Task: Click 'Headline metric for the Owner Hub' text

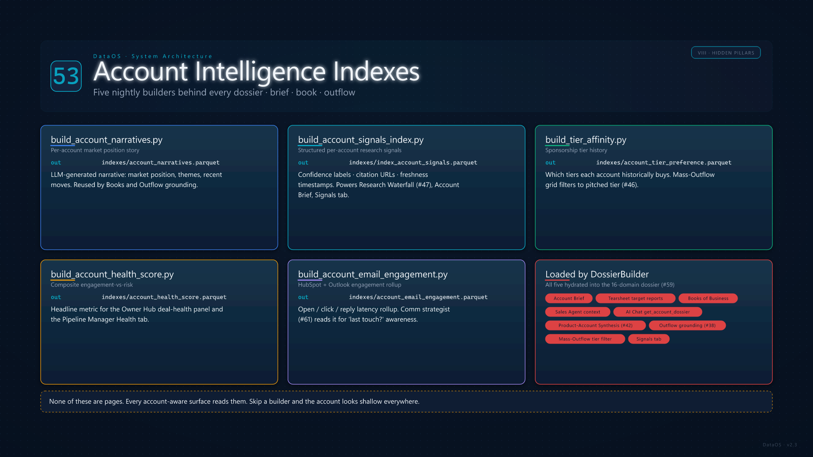Action: (137, 314)
